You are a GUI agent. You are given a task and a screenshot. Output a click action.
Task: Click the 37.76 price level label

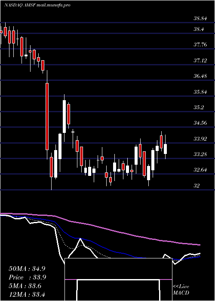pyautogui.click(x=200, y=45)
